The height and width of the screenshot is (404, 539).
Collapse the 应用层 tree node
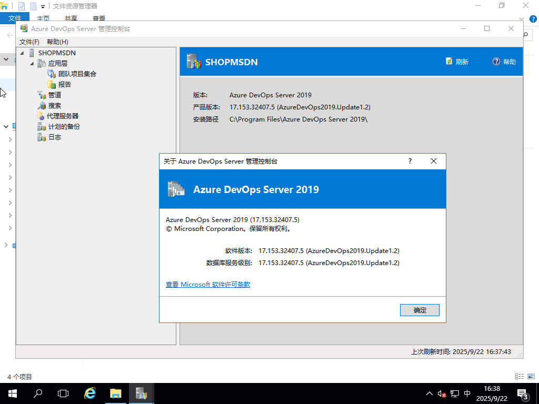click(x=32, y=64)
